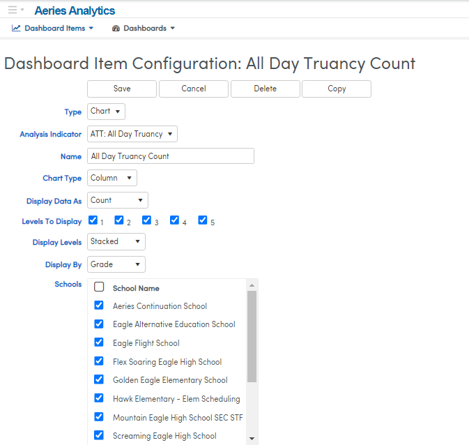Click the Eagle Flight School name text
Viewport: 469px width, 445px height.
click(x=146, y=343)
